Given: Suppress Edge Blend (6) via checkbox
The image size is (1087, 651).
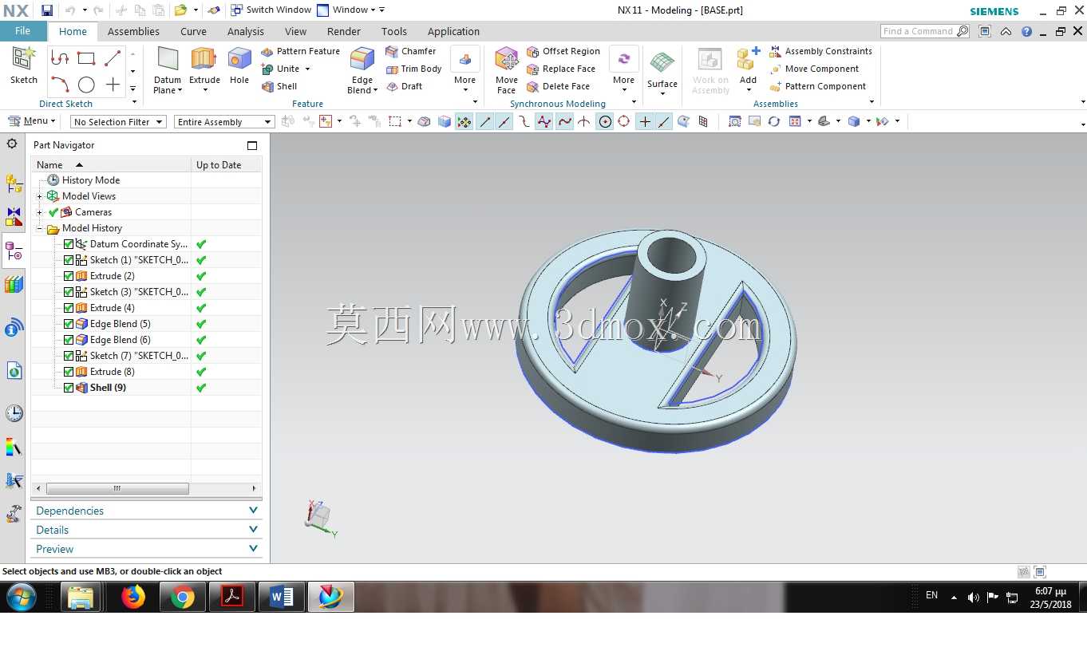Looking at the screenshot, I should tap(69, 340).
